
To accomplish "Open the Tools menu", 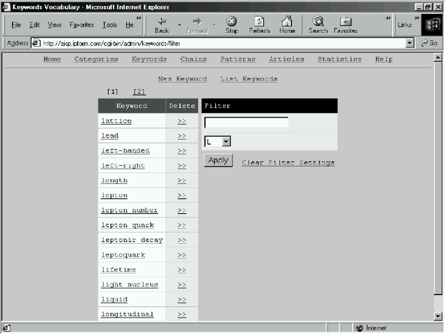I will [x=110, y=25].
